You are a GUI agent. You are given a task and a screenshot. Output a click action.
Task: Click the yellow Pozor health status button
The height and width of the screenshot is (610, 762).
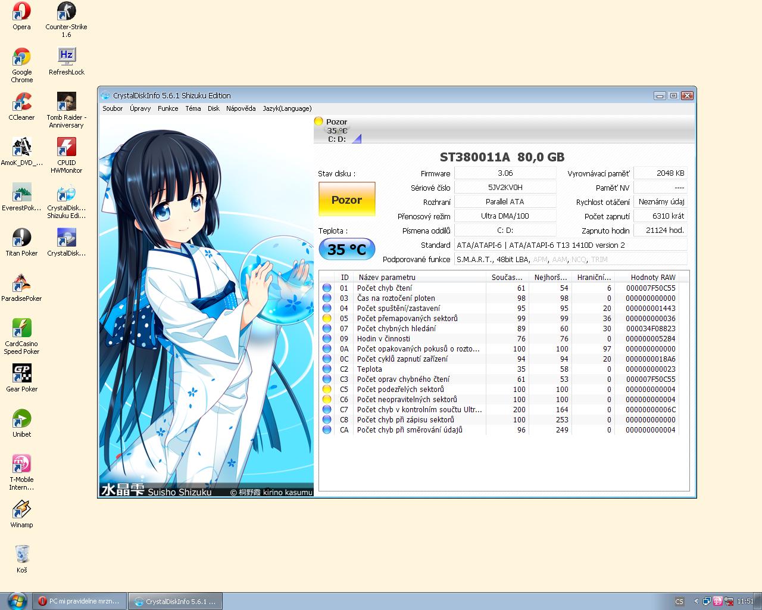pyautogui.click(x=346, y=200)
